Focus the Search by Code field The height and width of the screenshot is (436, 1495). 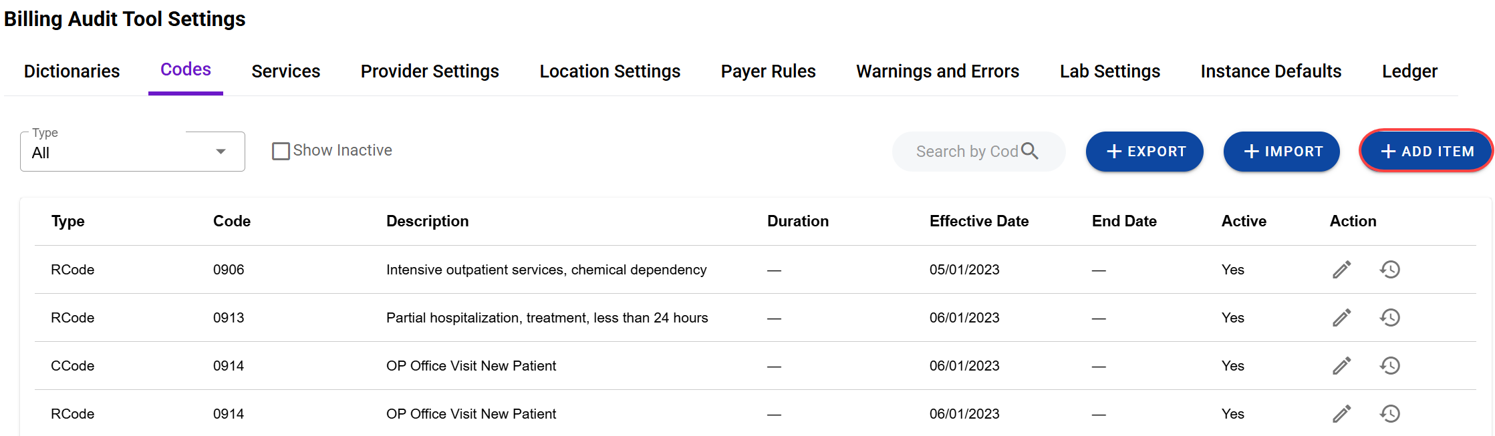966,152
